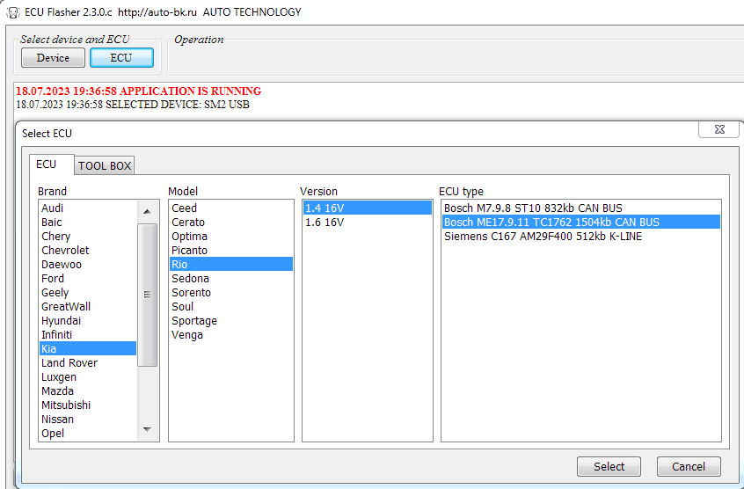
Task: Click the ECU Flasher app icon in title bar
Action: (x=12, y=12)
